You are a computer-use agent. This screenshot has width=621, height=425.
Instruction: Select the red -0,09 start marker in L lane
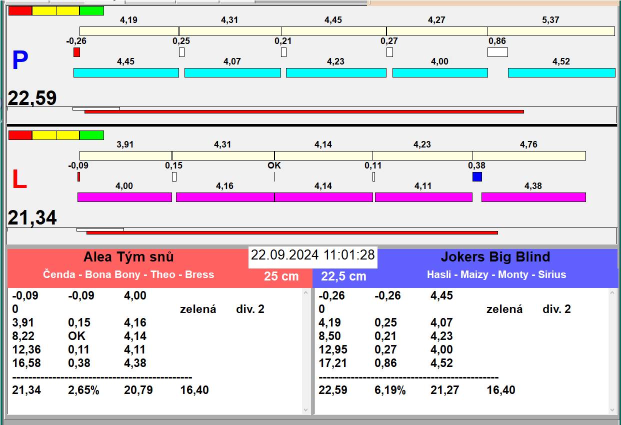(78, 176)
